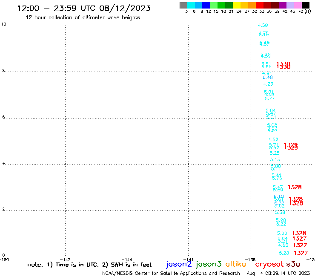Pick the dark blue 12 ft legend swatch
This screenshot has height=277, width=315.
(x=206, y=5)
